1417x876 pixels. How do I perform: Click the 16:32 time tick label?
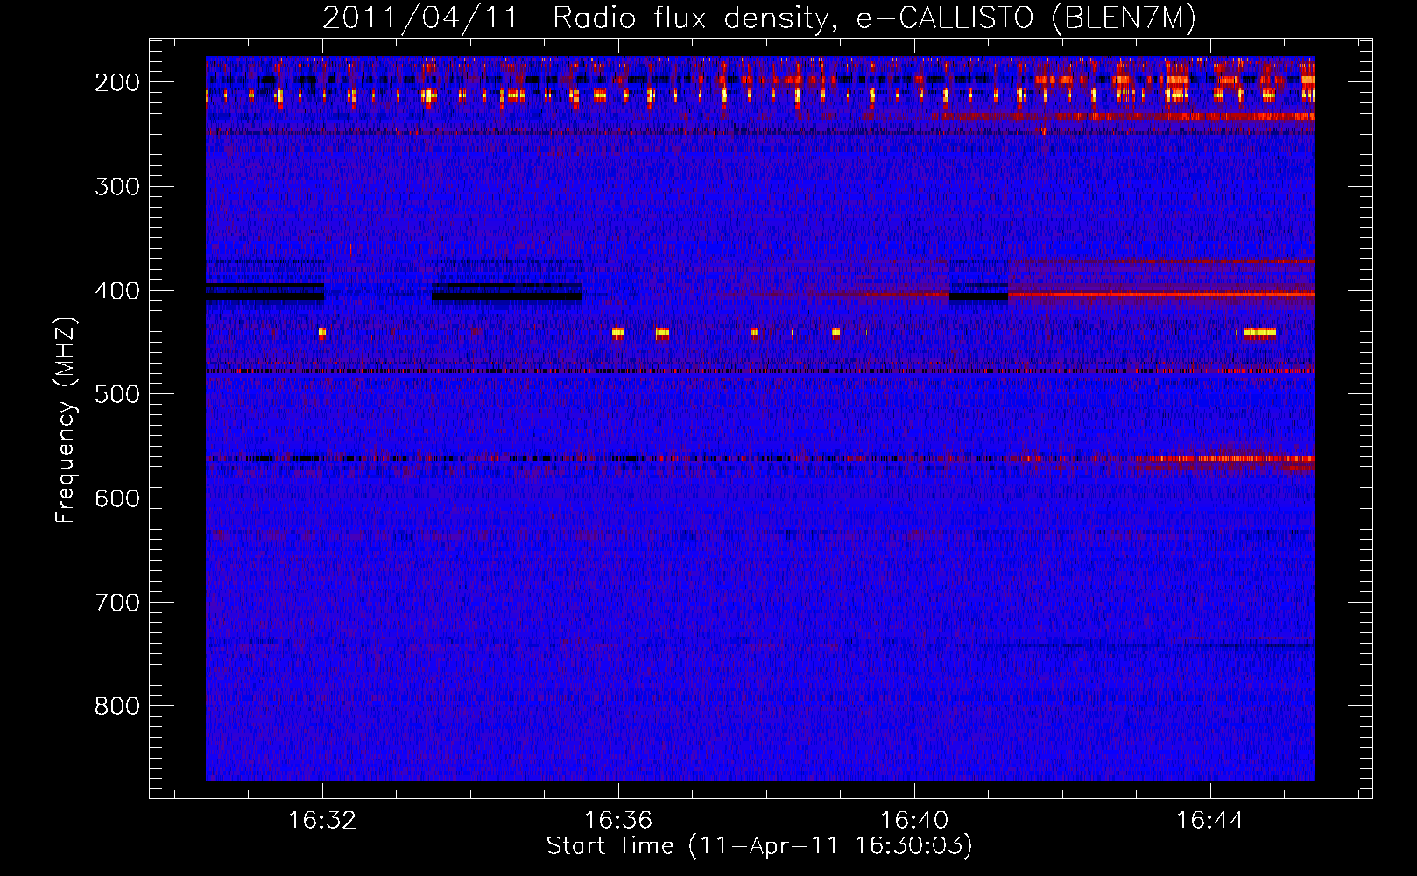pyautogui.click(x=322, y=820)
